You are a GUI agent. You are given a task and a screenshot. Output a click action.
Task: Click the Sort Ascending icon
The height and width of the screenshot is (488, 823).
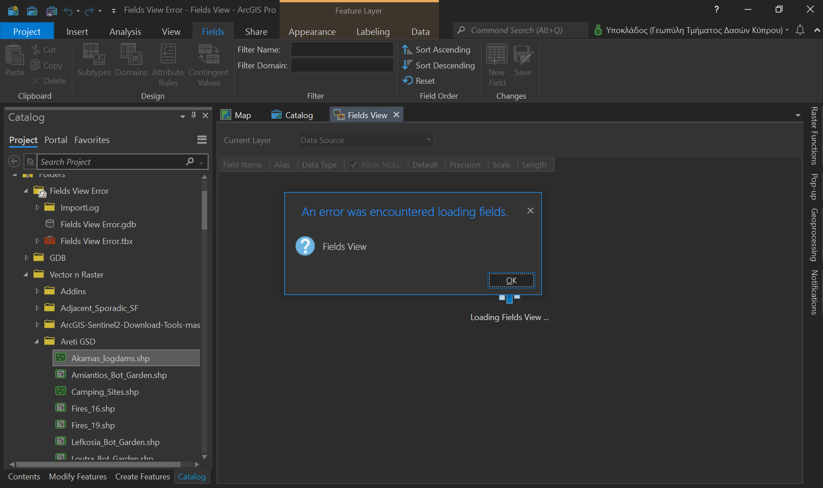[x=407, y=49]
